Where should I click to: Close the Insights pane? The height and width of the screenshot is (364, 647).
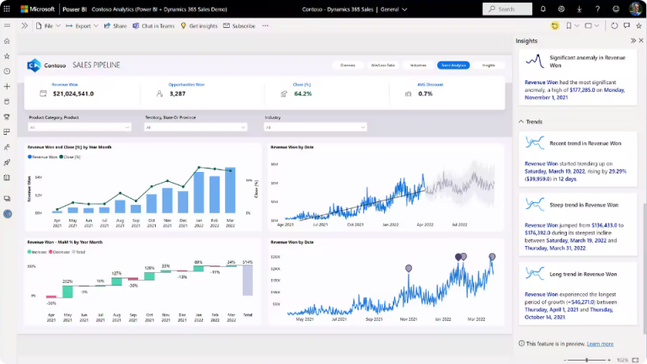point(641,40)
